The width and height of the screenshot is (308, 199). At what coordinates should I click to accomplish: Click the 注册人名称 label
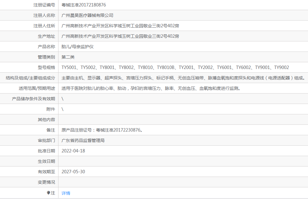[44, 15]
